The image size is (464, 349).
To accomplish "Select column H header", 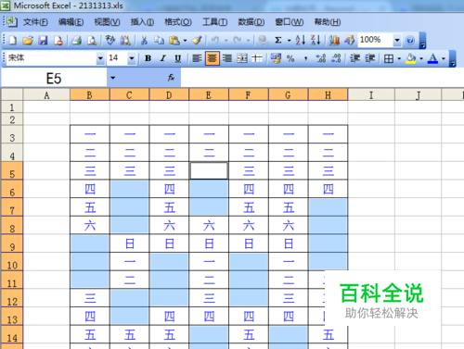I will tap(328, 95).
